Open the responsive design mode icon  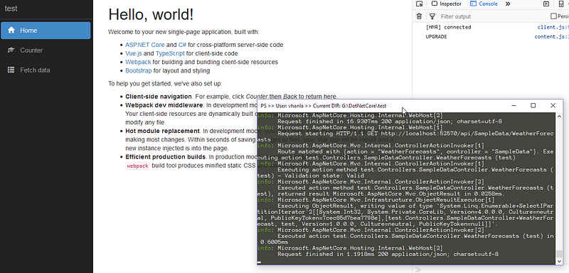[561, 4]
